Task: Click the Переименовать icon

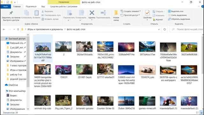Action: point(103,13)
